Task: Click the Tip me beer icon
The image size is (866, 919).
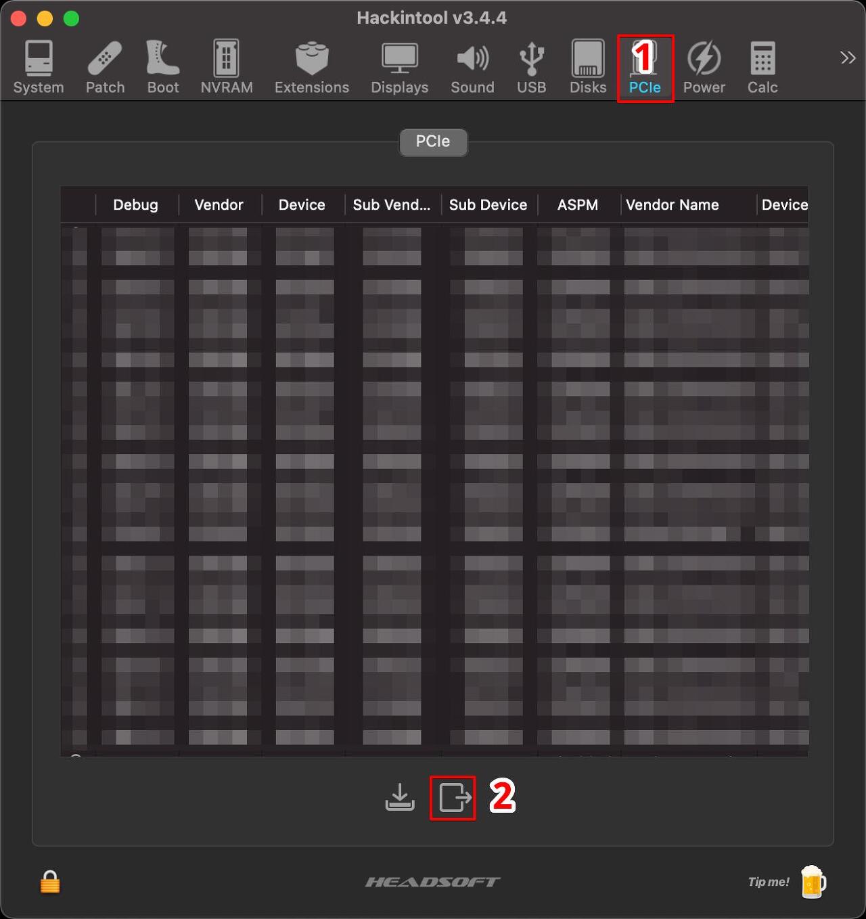Action: pos(813,882)
